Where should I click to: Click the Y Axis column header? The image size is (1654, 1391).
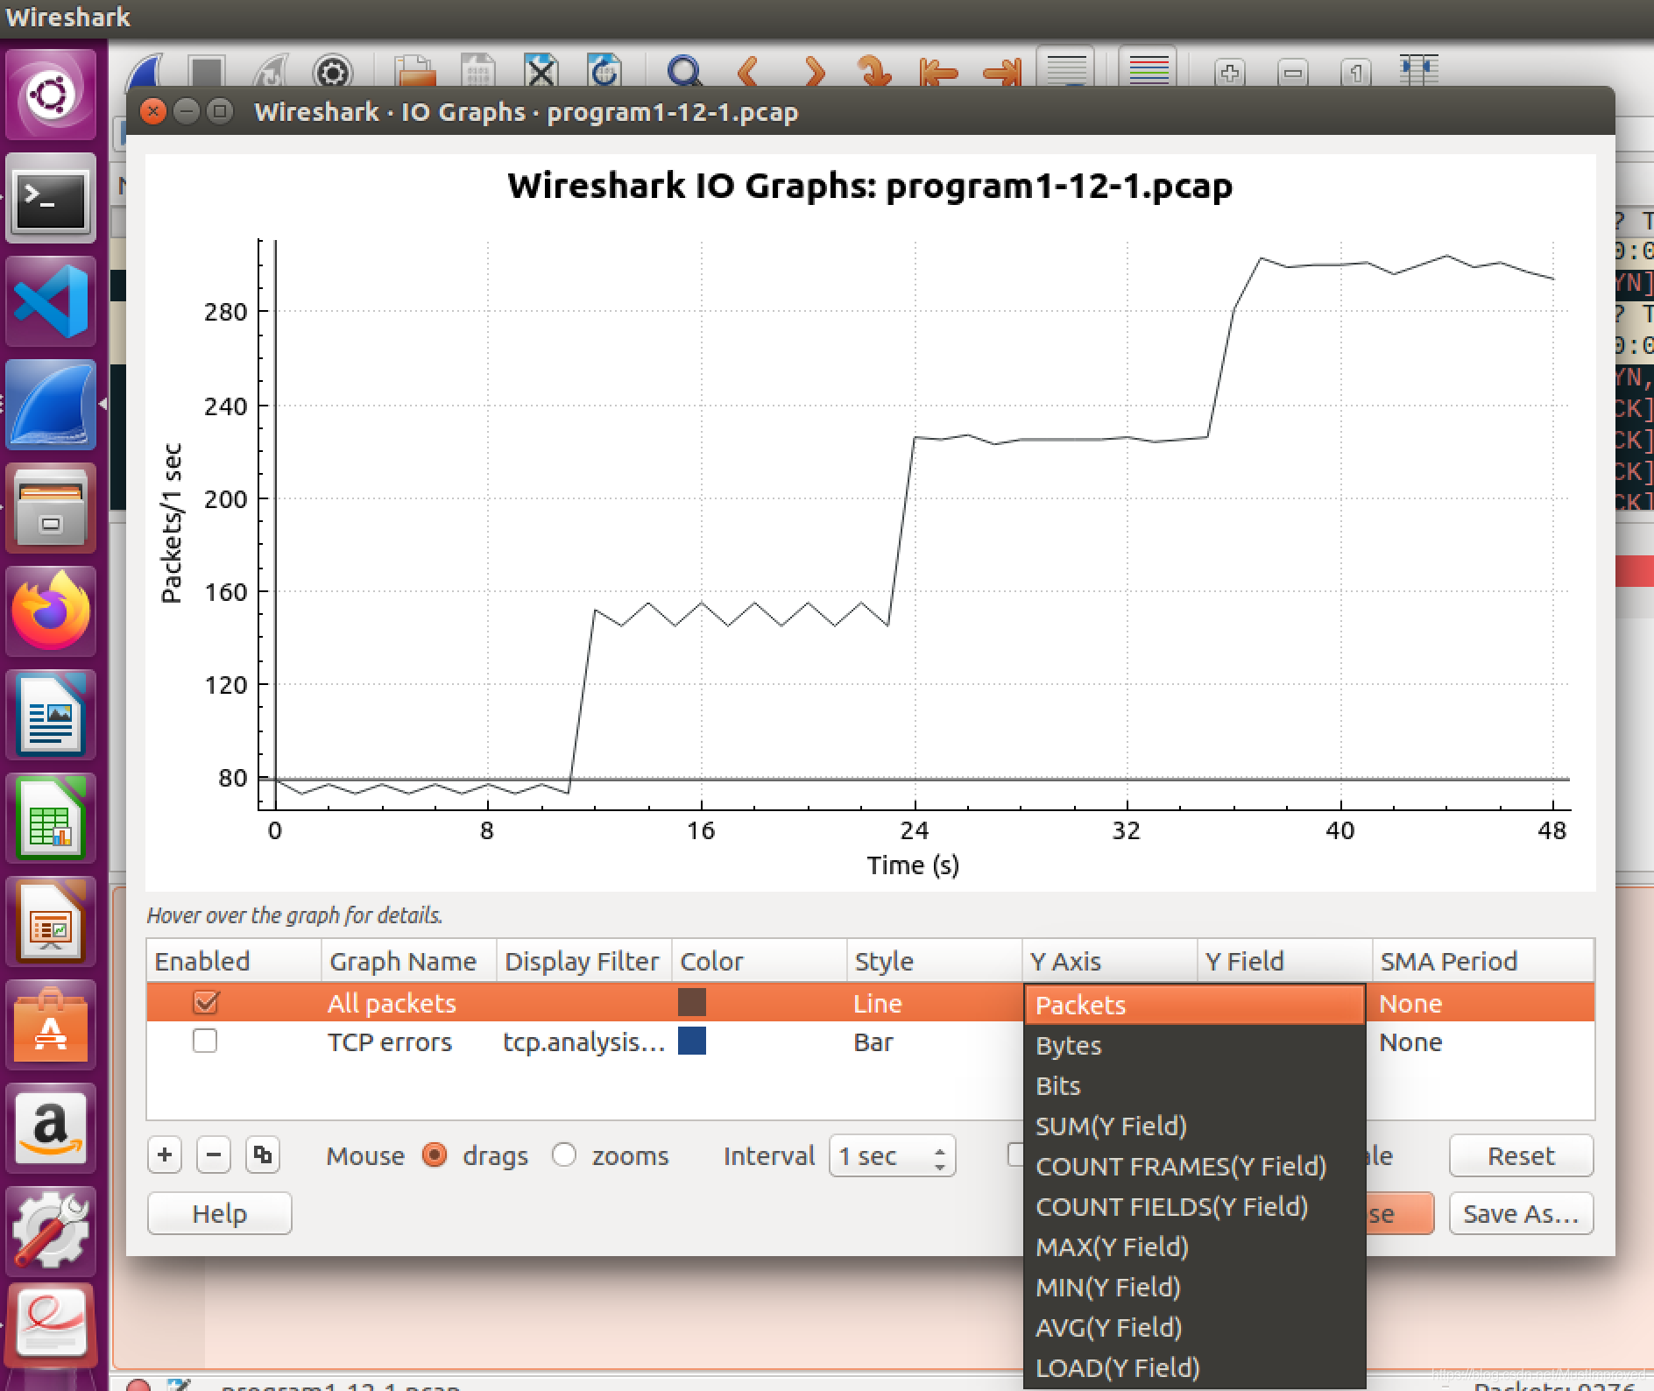[x=1110, y=961]
